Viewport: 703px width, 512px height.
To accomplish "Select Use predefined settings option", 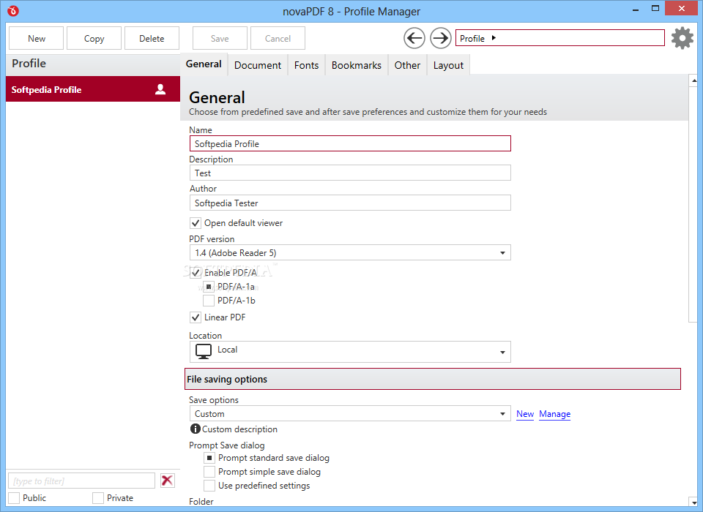I will 209,486.
